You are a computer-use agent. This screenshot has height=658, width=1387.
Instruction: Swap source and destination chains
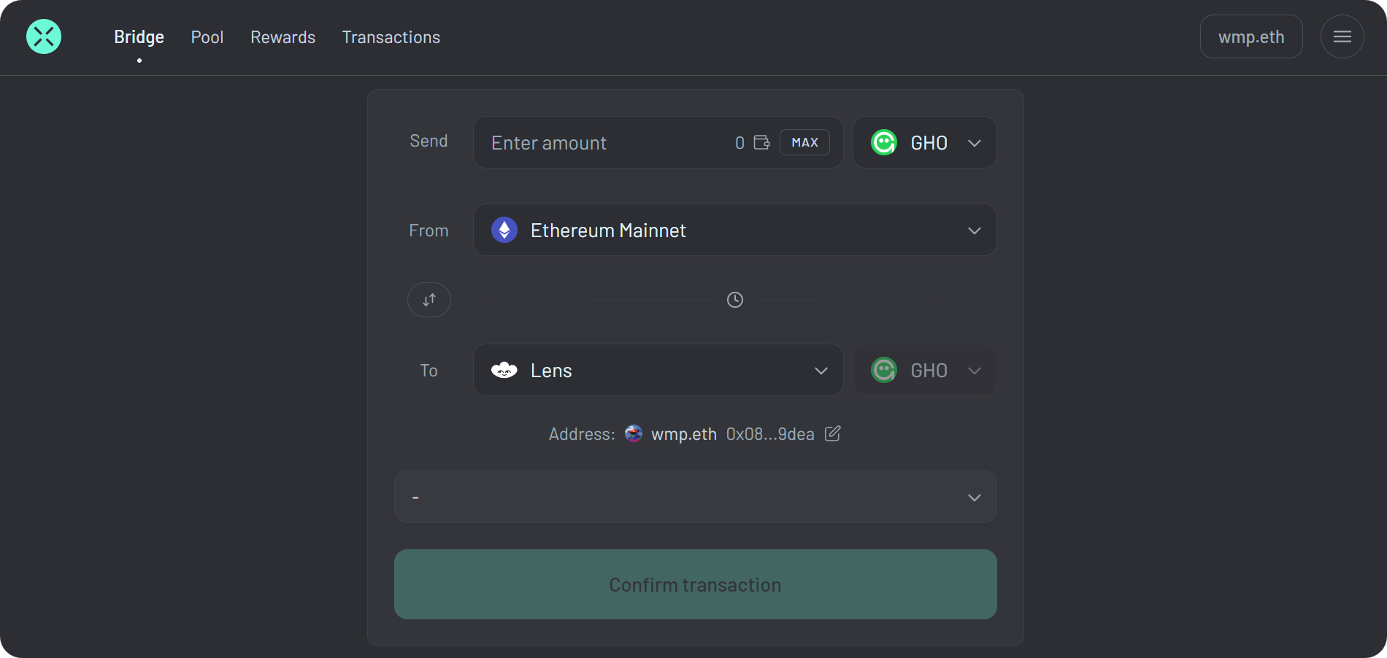coord(429,300)
